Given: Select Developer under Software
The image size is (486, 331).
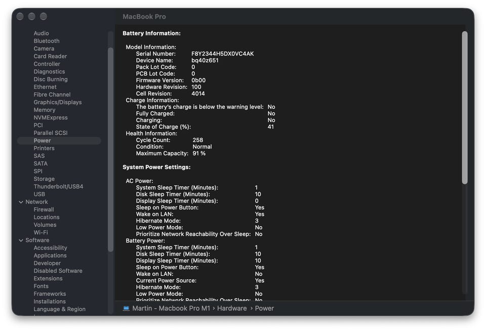Looking at the screenshot, I should (x=47, y=264).
